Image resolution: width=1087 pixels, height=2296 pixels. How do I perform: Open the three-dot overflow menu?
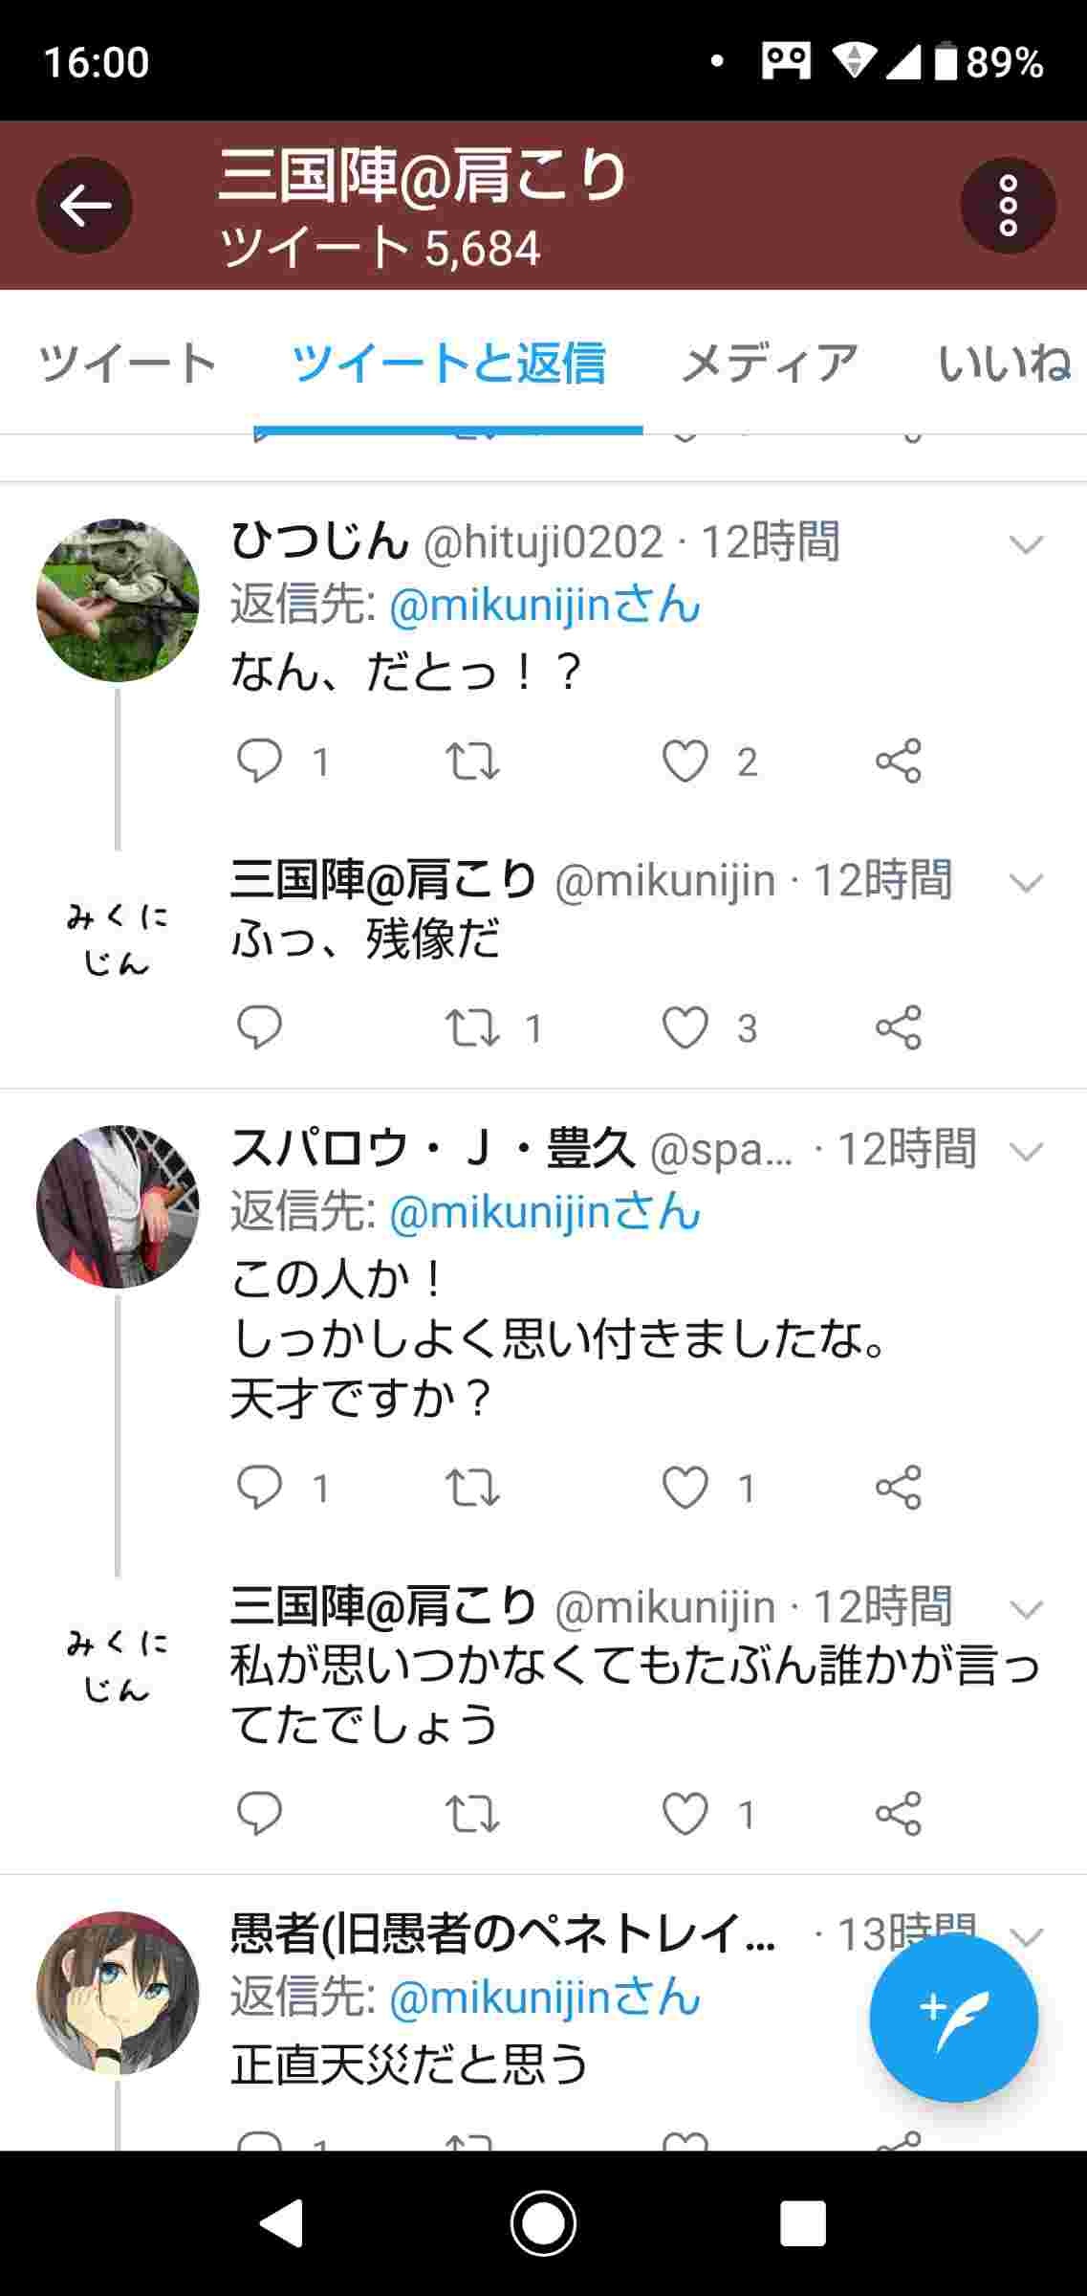[1008, 206]
